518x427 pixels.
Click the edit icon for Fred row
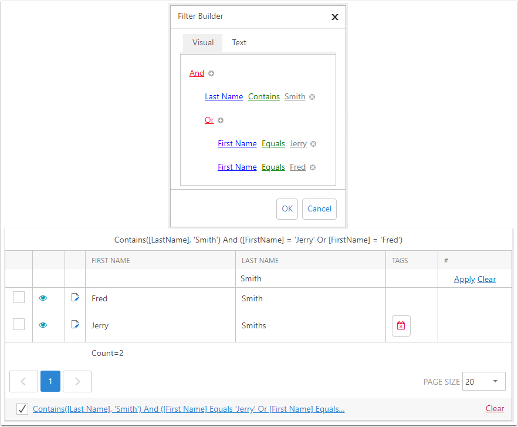[75, 298]
